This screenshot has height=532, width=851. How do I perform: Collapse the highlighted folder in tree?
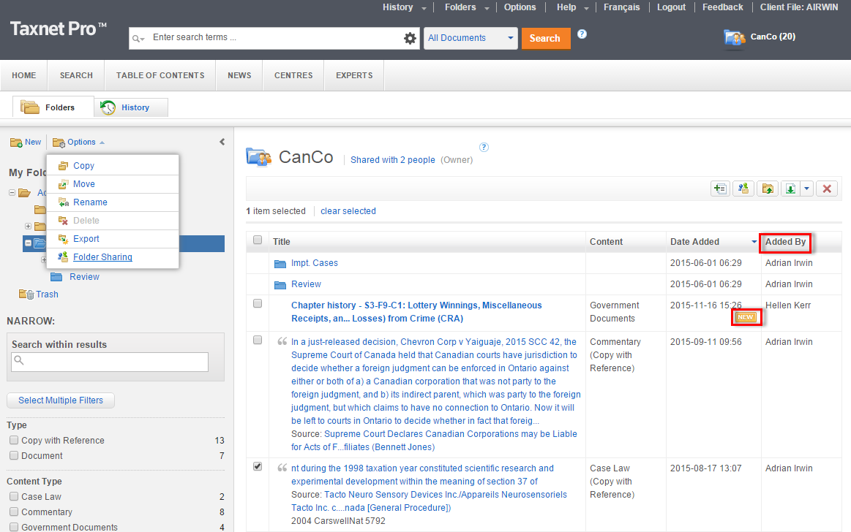point(29,243)
